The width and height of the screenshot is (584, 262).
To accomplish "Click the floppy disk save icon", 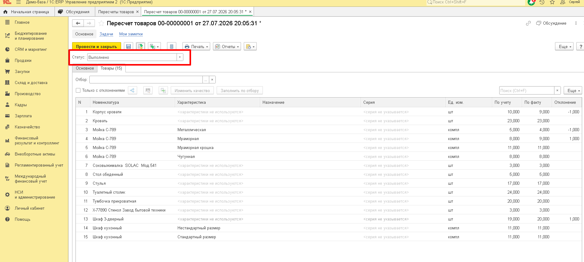I will coord(129,46).
